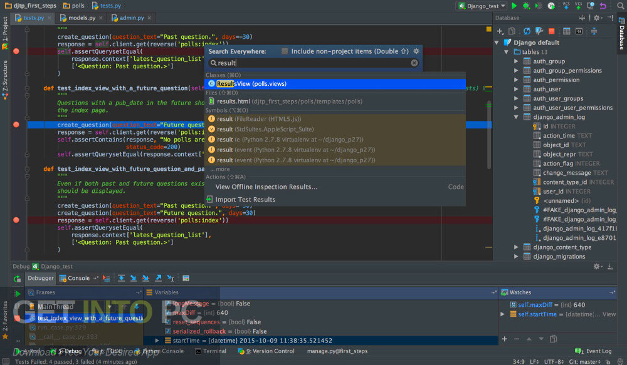Image resolution: width=627 pixels, height=365 pixels.
Task: Close the tests.py editor tab
Action: coord(50,18)
